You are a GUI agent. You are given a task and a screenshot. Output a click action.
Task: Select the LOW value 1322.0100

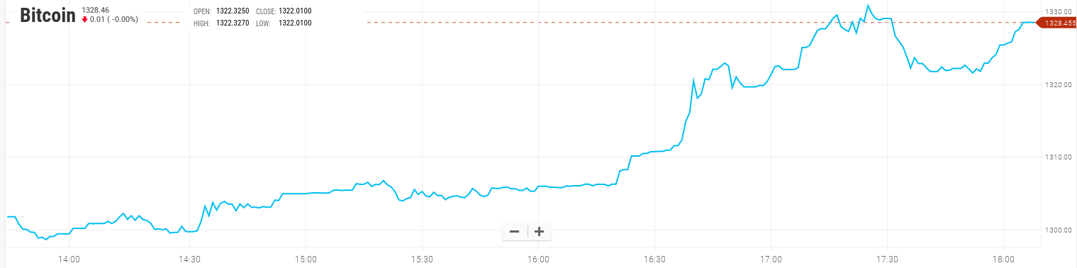pos(294,23)
